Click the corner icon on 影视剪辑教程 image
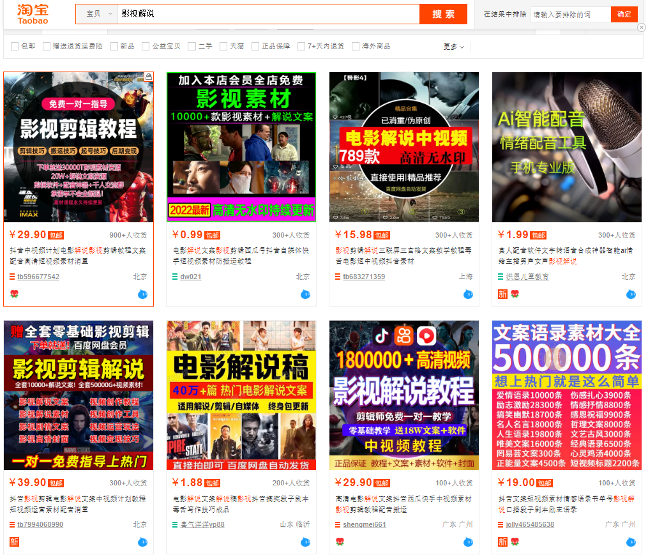This screenshot has width=648, height=555. [148, 77]
